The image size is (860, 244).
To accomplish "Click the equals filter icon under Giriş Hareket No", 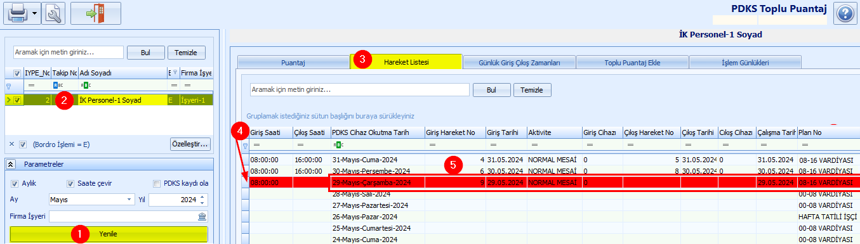I will coord(432,144).
